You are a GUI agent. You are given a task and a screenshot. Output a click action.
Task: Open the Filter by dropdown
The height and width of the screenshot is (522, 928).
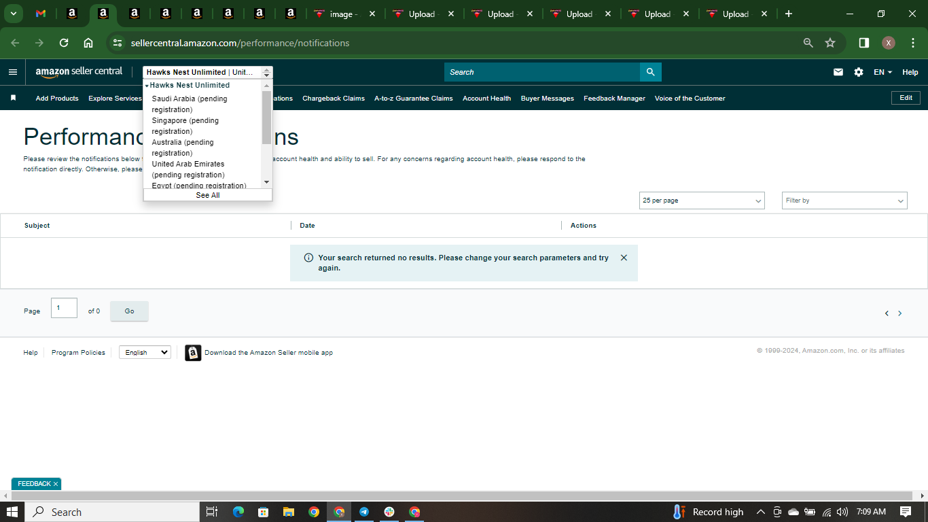click(x=844, y=201)
